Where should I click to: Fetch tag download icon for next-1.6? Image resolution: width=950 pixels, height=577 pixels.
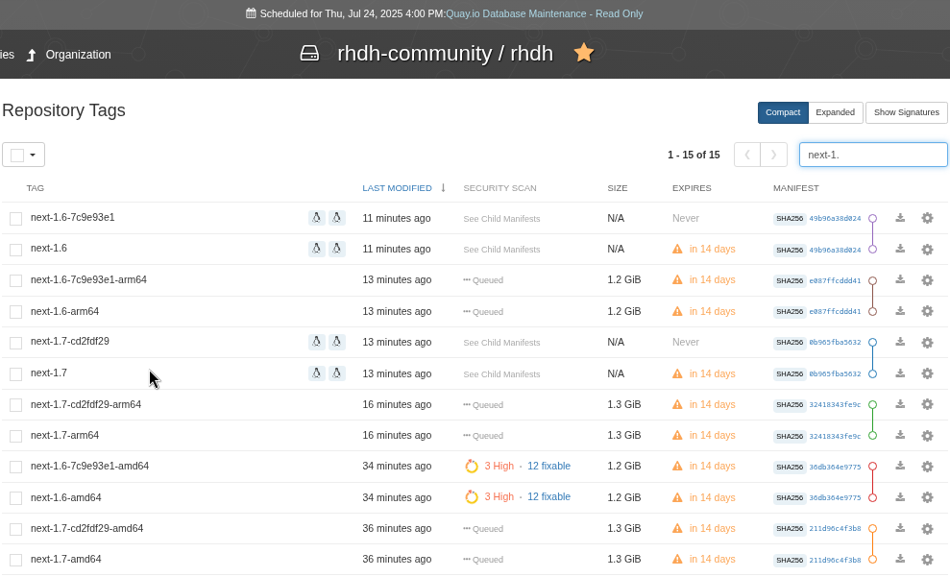(x=900, y=249)
